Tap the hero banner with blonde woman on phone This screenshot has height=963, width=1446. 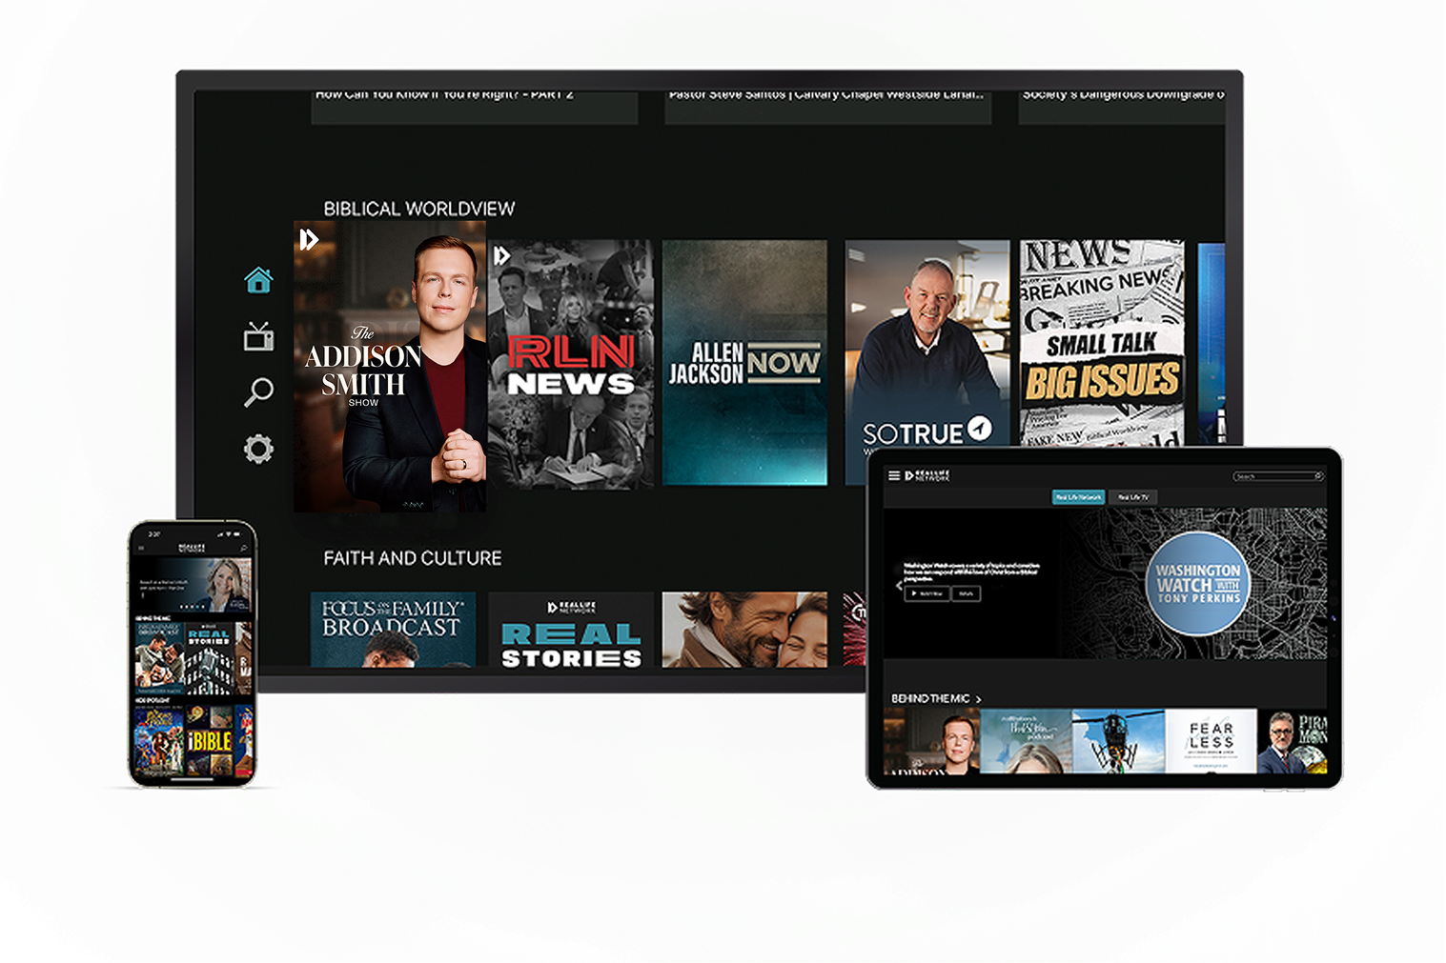coord(192,584)
